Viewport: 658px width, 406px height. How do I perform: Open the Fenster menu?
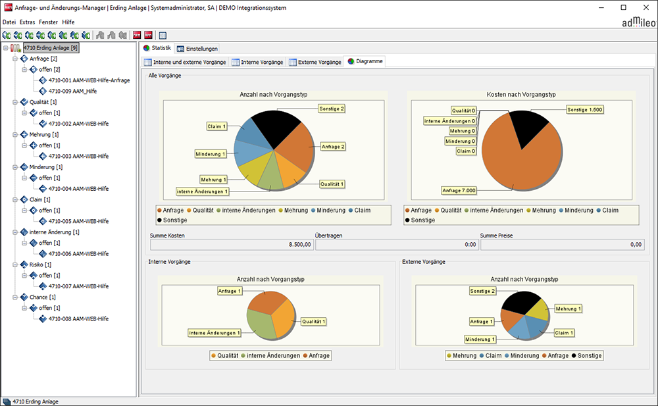pos(48,22)
